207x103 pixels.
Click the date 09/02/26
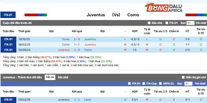point(24,100)
